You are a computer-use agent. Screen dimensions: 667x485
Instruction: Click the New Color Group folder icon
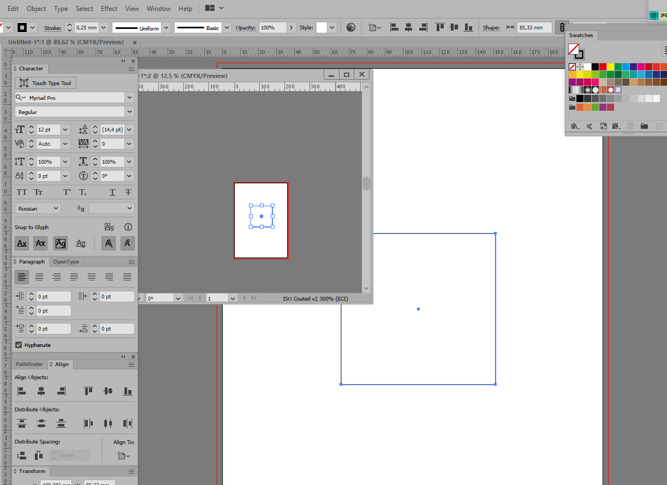coord(644,126)
